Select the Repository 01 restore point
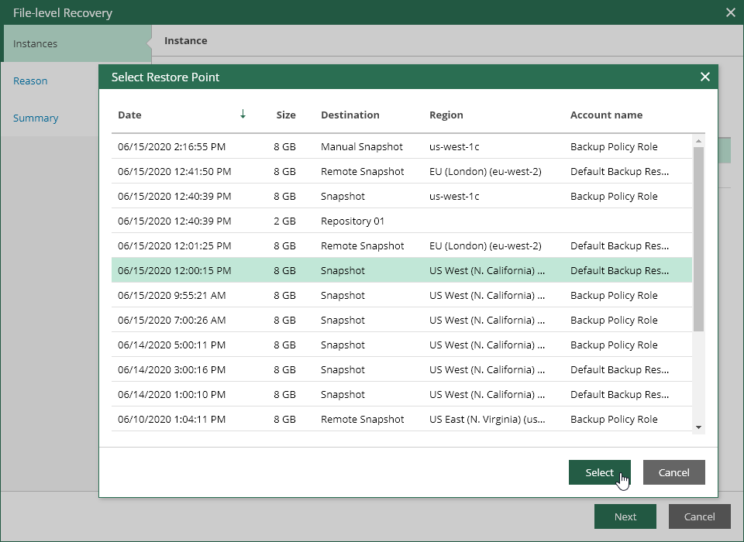Screen dimensions: 744x542 coord(401,221)
